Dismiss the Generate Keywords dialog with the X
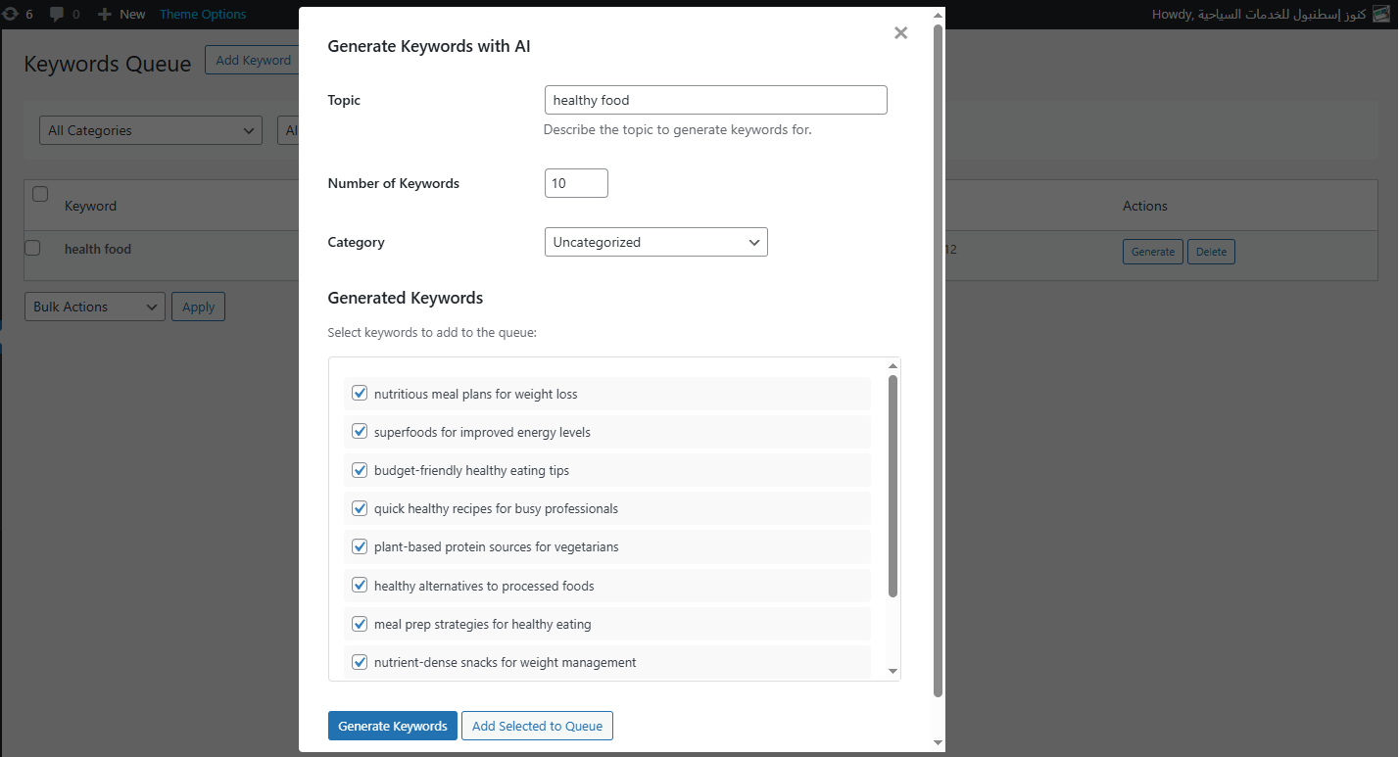This screenshot has width=1399, height=757. [900, 32]
